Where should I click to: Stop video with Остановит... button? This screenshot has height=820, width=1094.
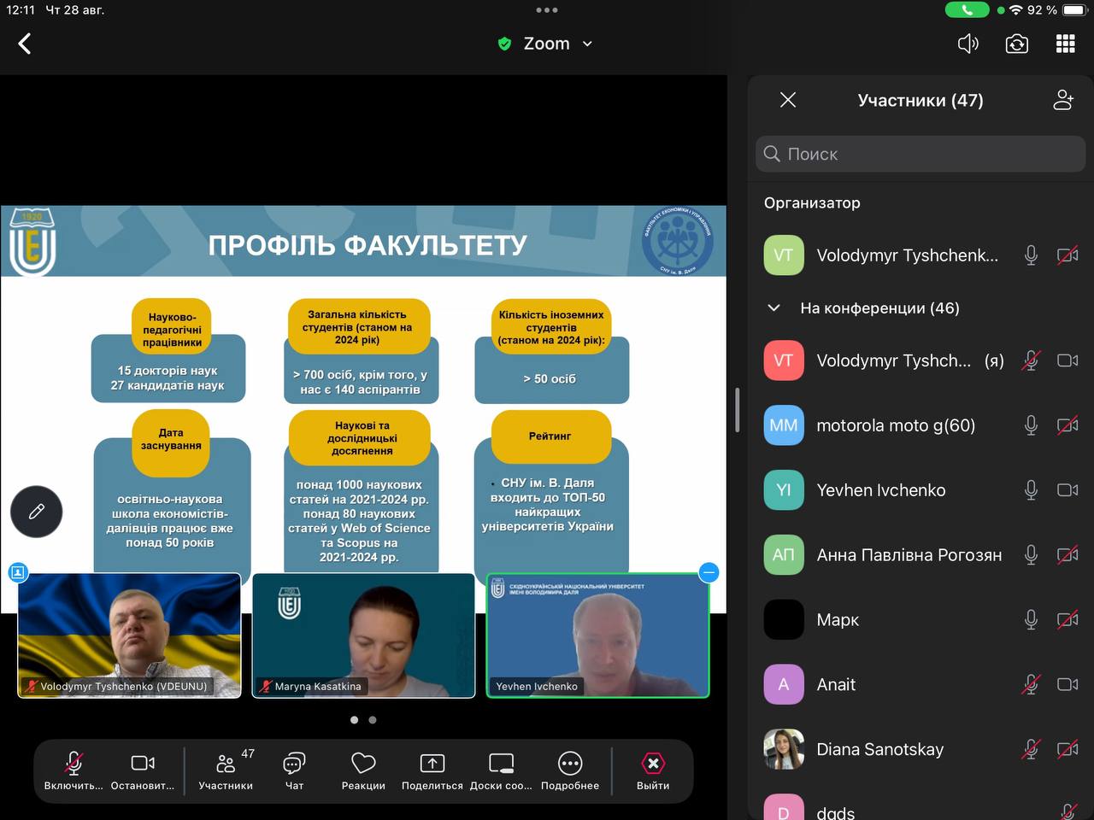[x=143, y=770]
